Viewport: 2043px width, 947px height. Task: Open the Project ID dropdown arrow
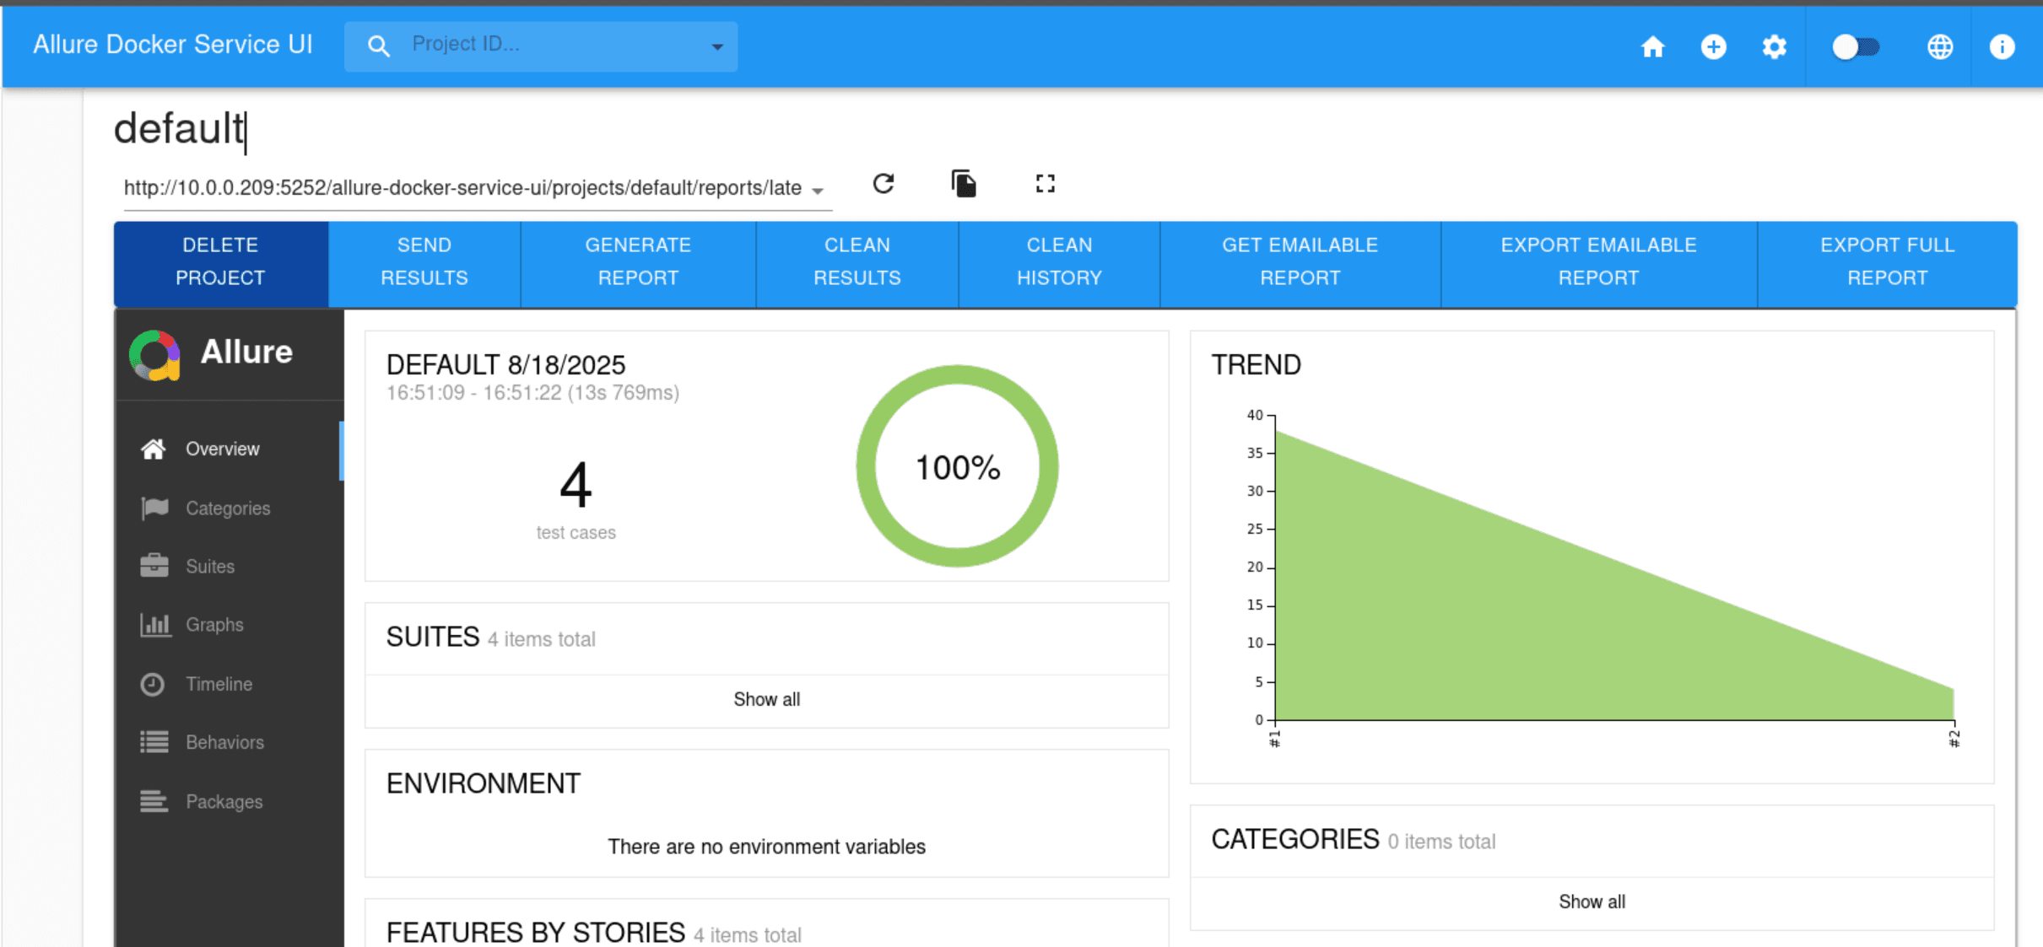tap(716, 47)
